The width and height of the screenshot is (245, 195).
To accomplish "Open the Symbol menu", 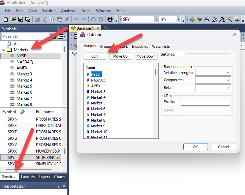I will coord(49,11).
